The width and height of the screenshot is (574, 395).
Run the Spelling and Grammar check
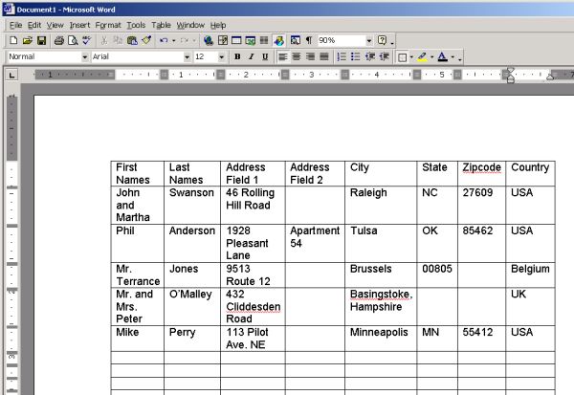tap(86, 41)
